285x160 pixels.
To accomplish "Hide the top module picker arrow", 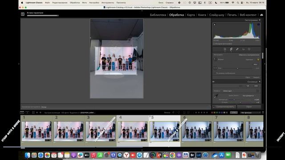I will (x=142, y=11).
